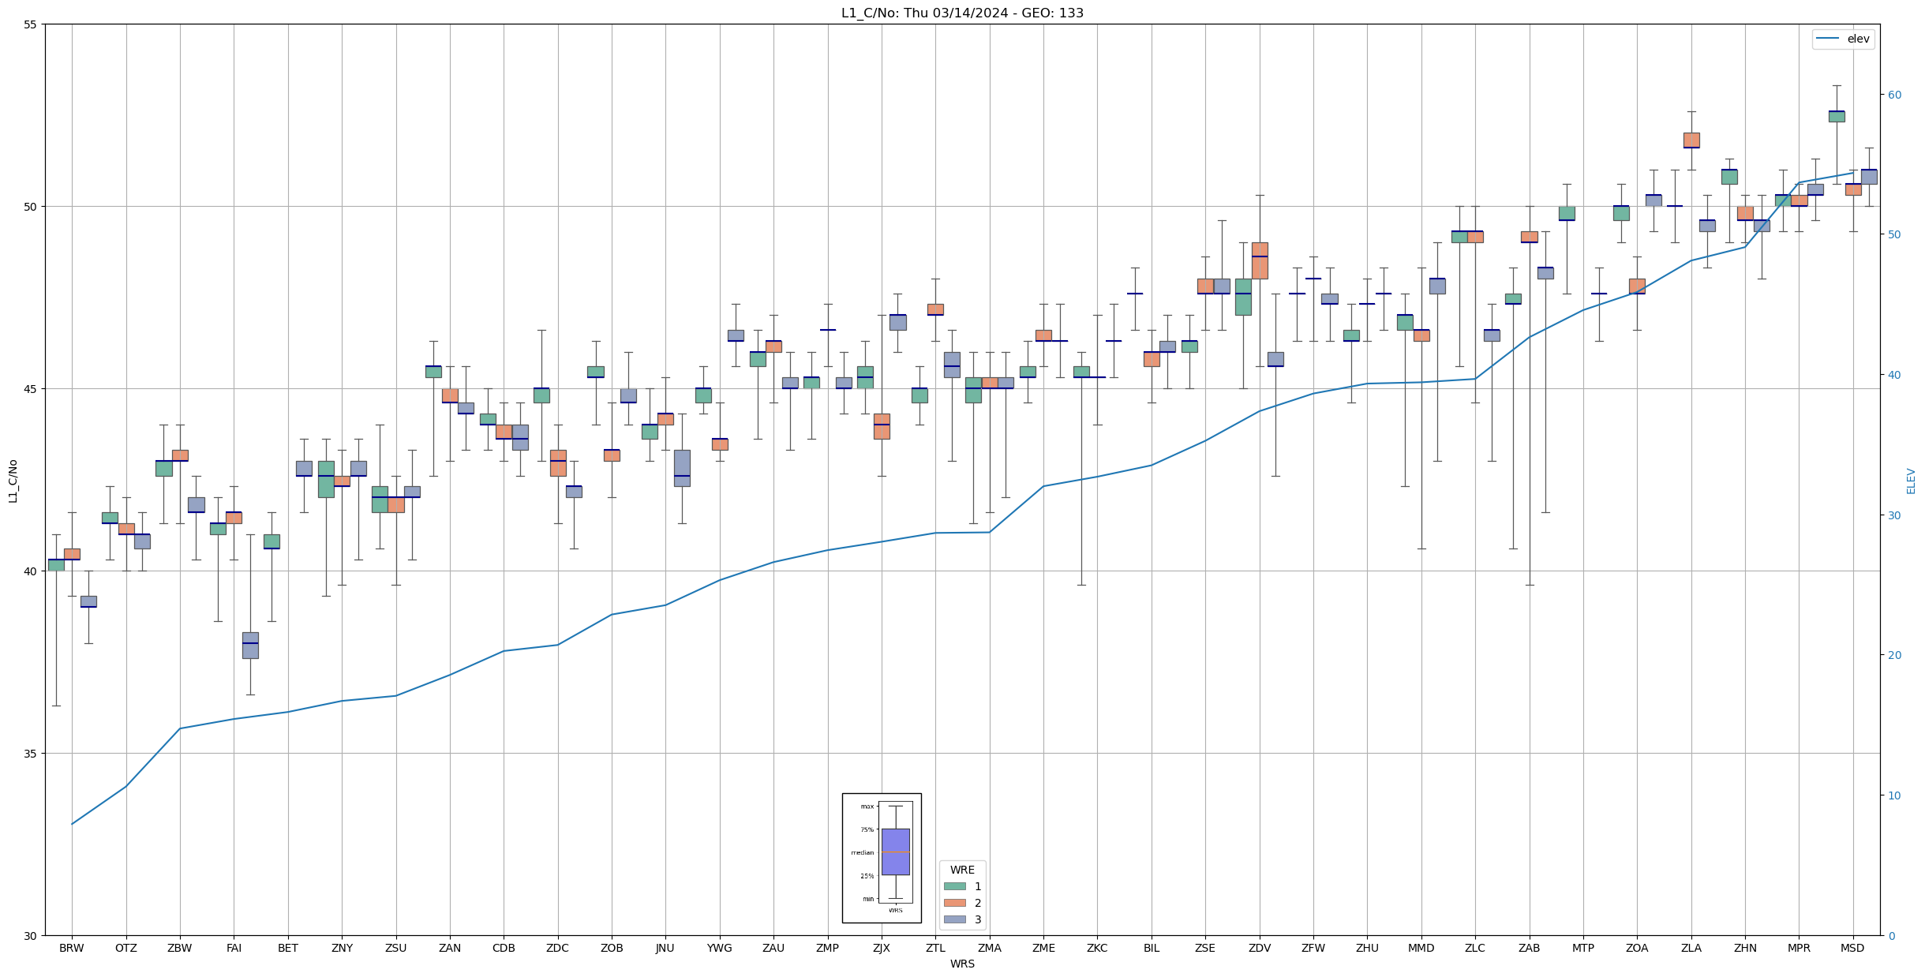Click the ELEV right axis label
This screenshot has width=1925, height=977.
(x=1911, y=480)
